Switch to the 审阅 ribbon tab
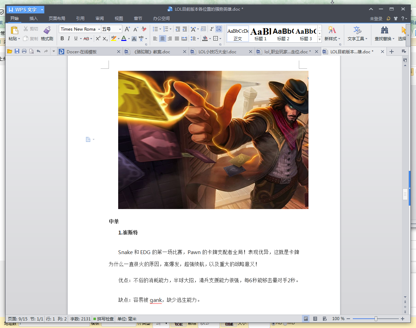The image size is (416, 328). click(x=100, y=19)
